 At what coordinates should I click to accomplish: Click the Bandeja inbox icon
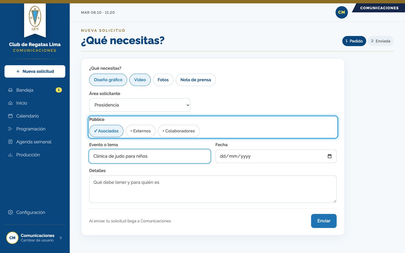[x=10, y=90]
